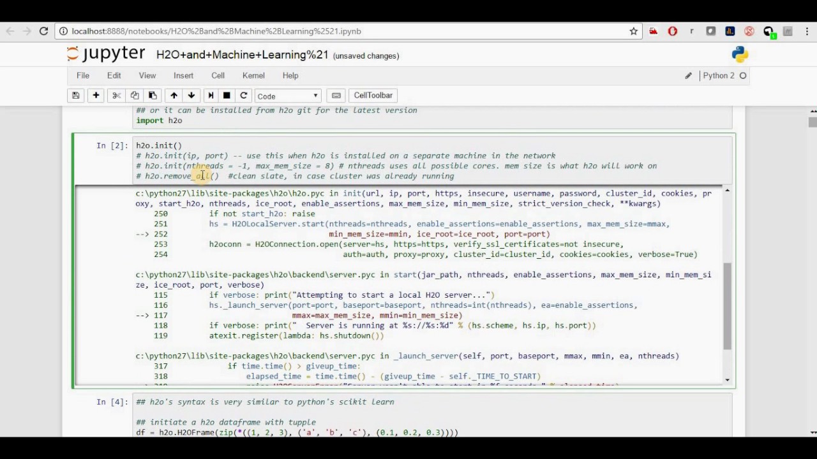The image size is (817, 459).
Task: Click the CellToolbar button
Action: pos(373,96)
